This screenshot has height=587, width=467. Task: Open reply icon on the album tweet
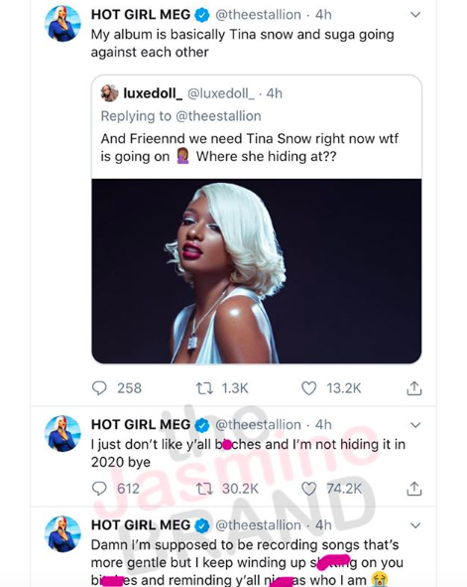99,388
